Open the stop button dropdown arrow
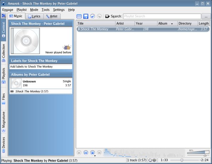The width and height of the screenshot is (212, 164). [x=95, y=156]
